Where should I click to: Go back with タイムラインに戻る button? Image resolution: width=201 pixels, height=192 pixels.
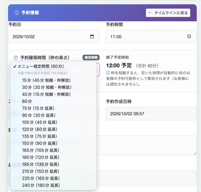click(168, 13)
